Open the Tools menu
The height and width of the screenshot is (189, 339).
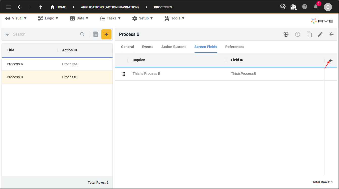click(x=175, y=18)
